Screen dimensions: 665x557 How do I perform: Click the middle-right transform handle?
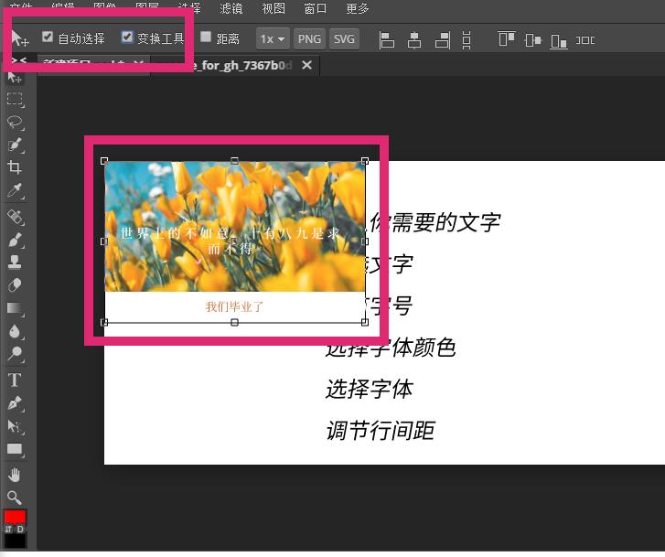point(365,241)
